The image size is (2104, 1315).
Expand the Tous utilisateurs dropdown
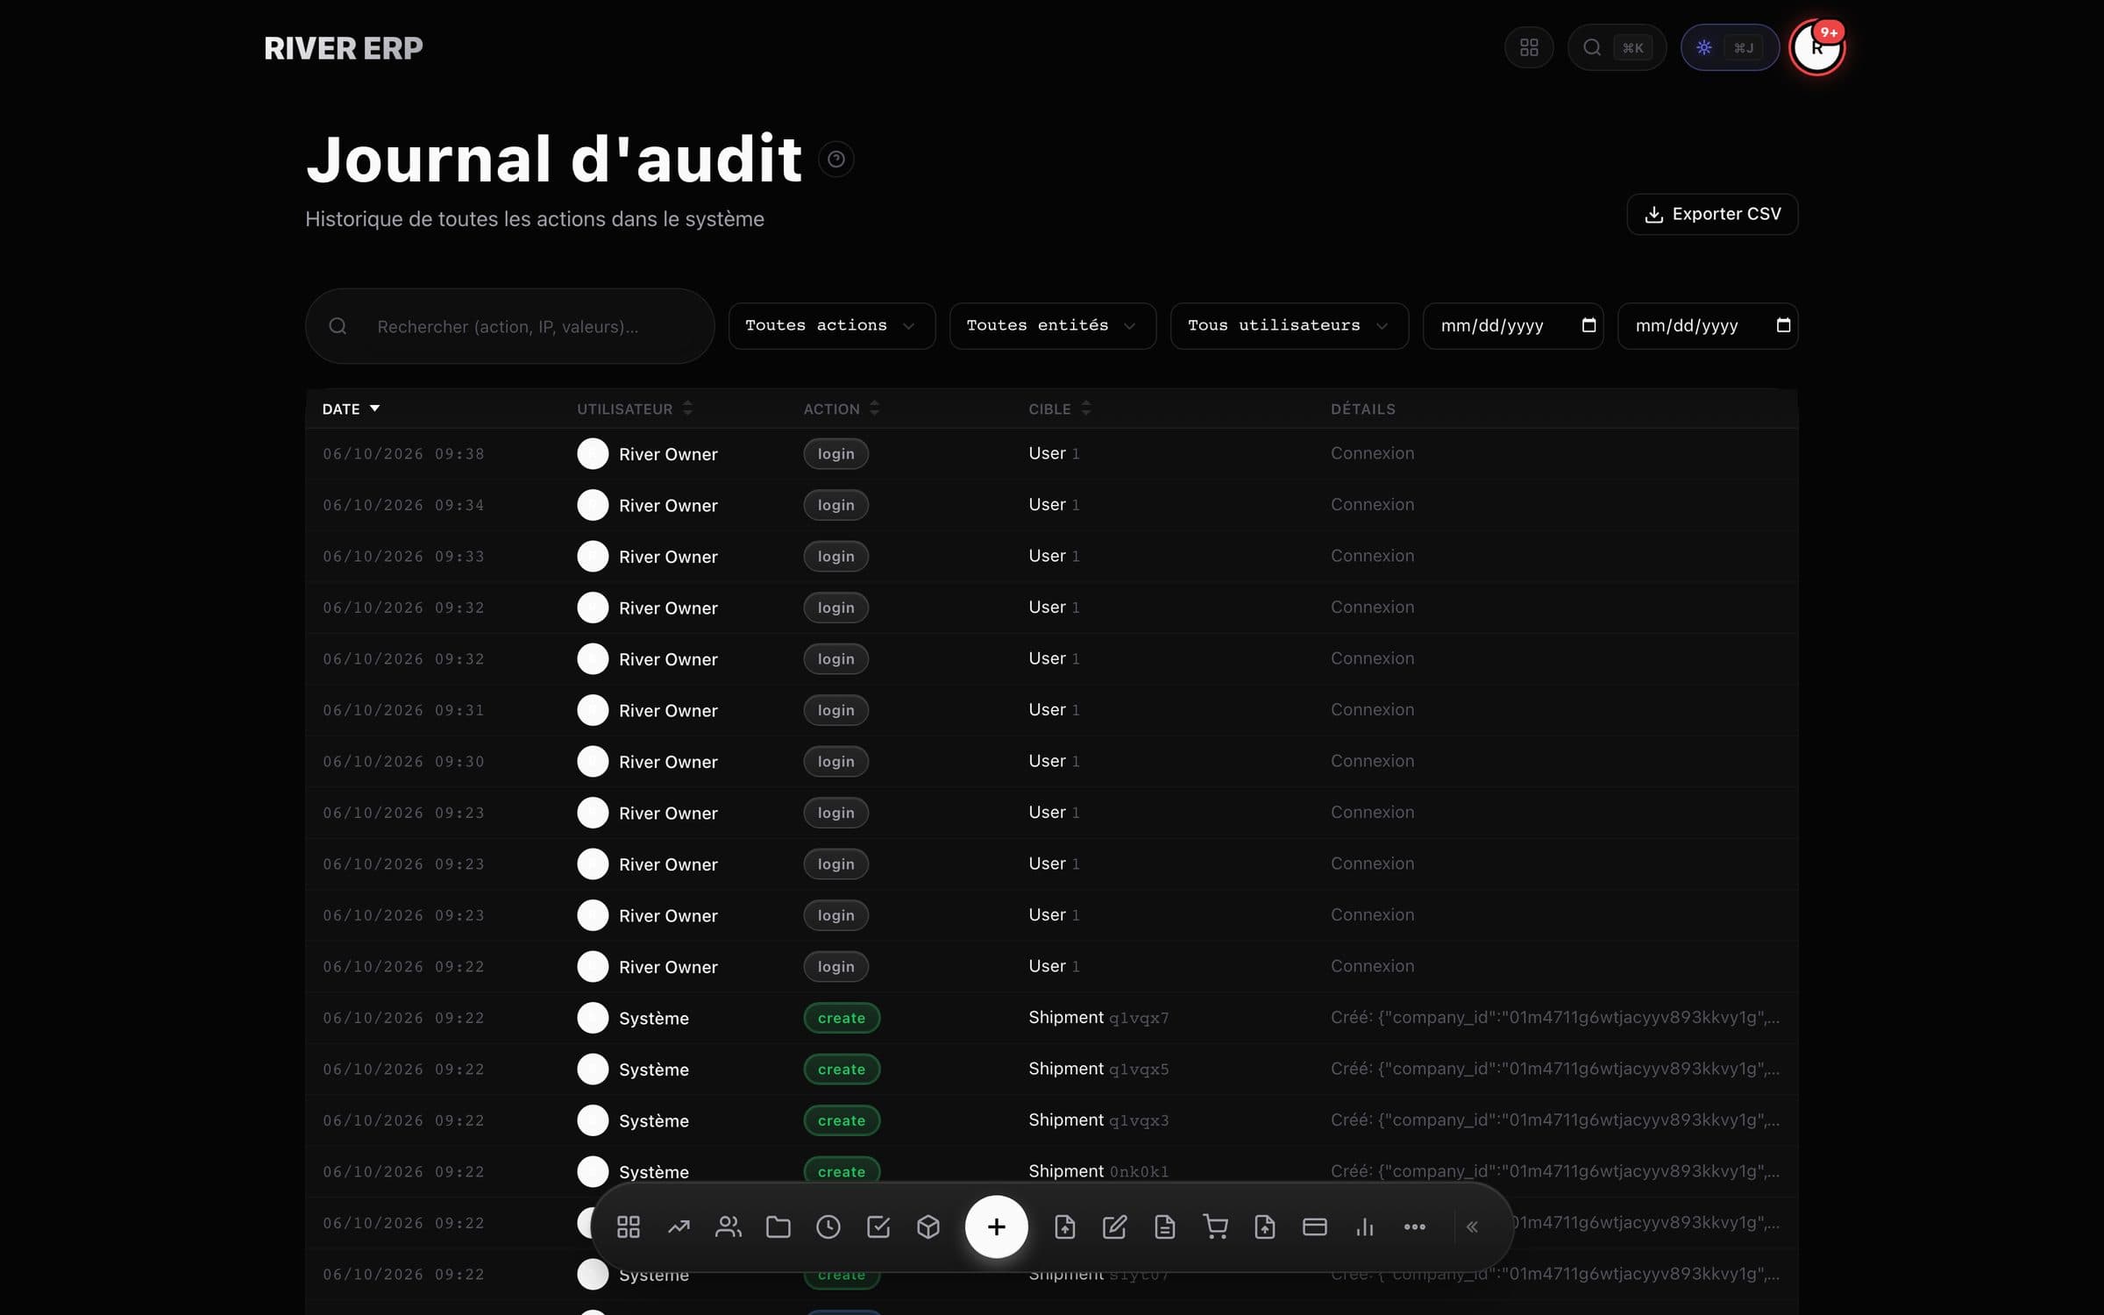coord(1289,326)
